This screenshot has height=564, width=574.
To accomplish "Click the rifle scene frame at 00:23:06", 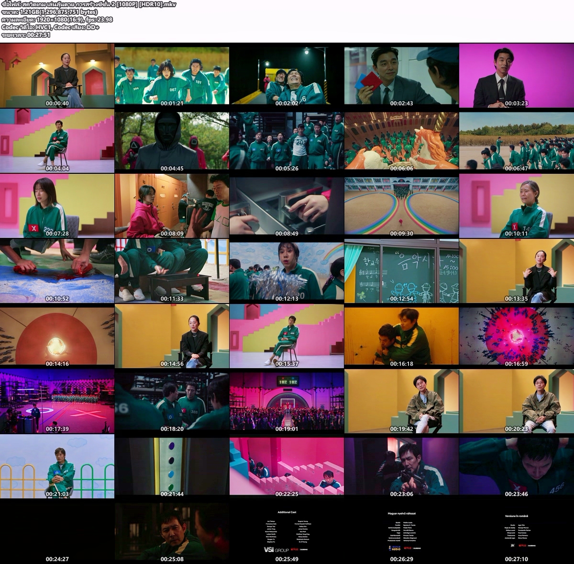I will click(401, 466).
